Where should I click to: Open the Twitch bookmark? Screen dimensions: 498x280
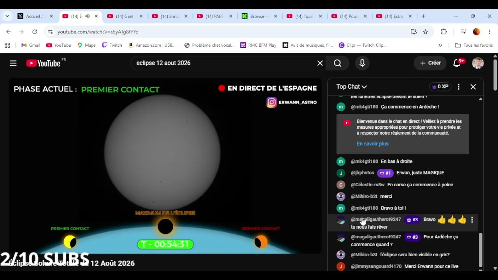click(112, 45)
